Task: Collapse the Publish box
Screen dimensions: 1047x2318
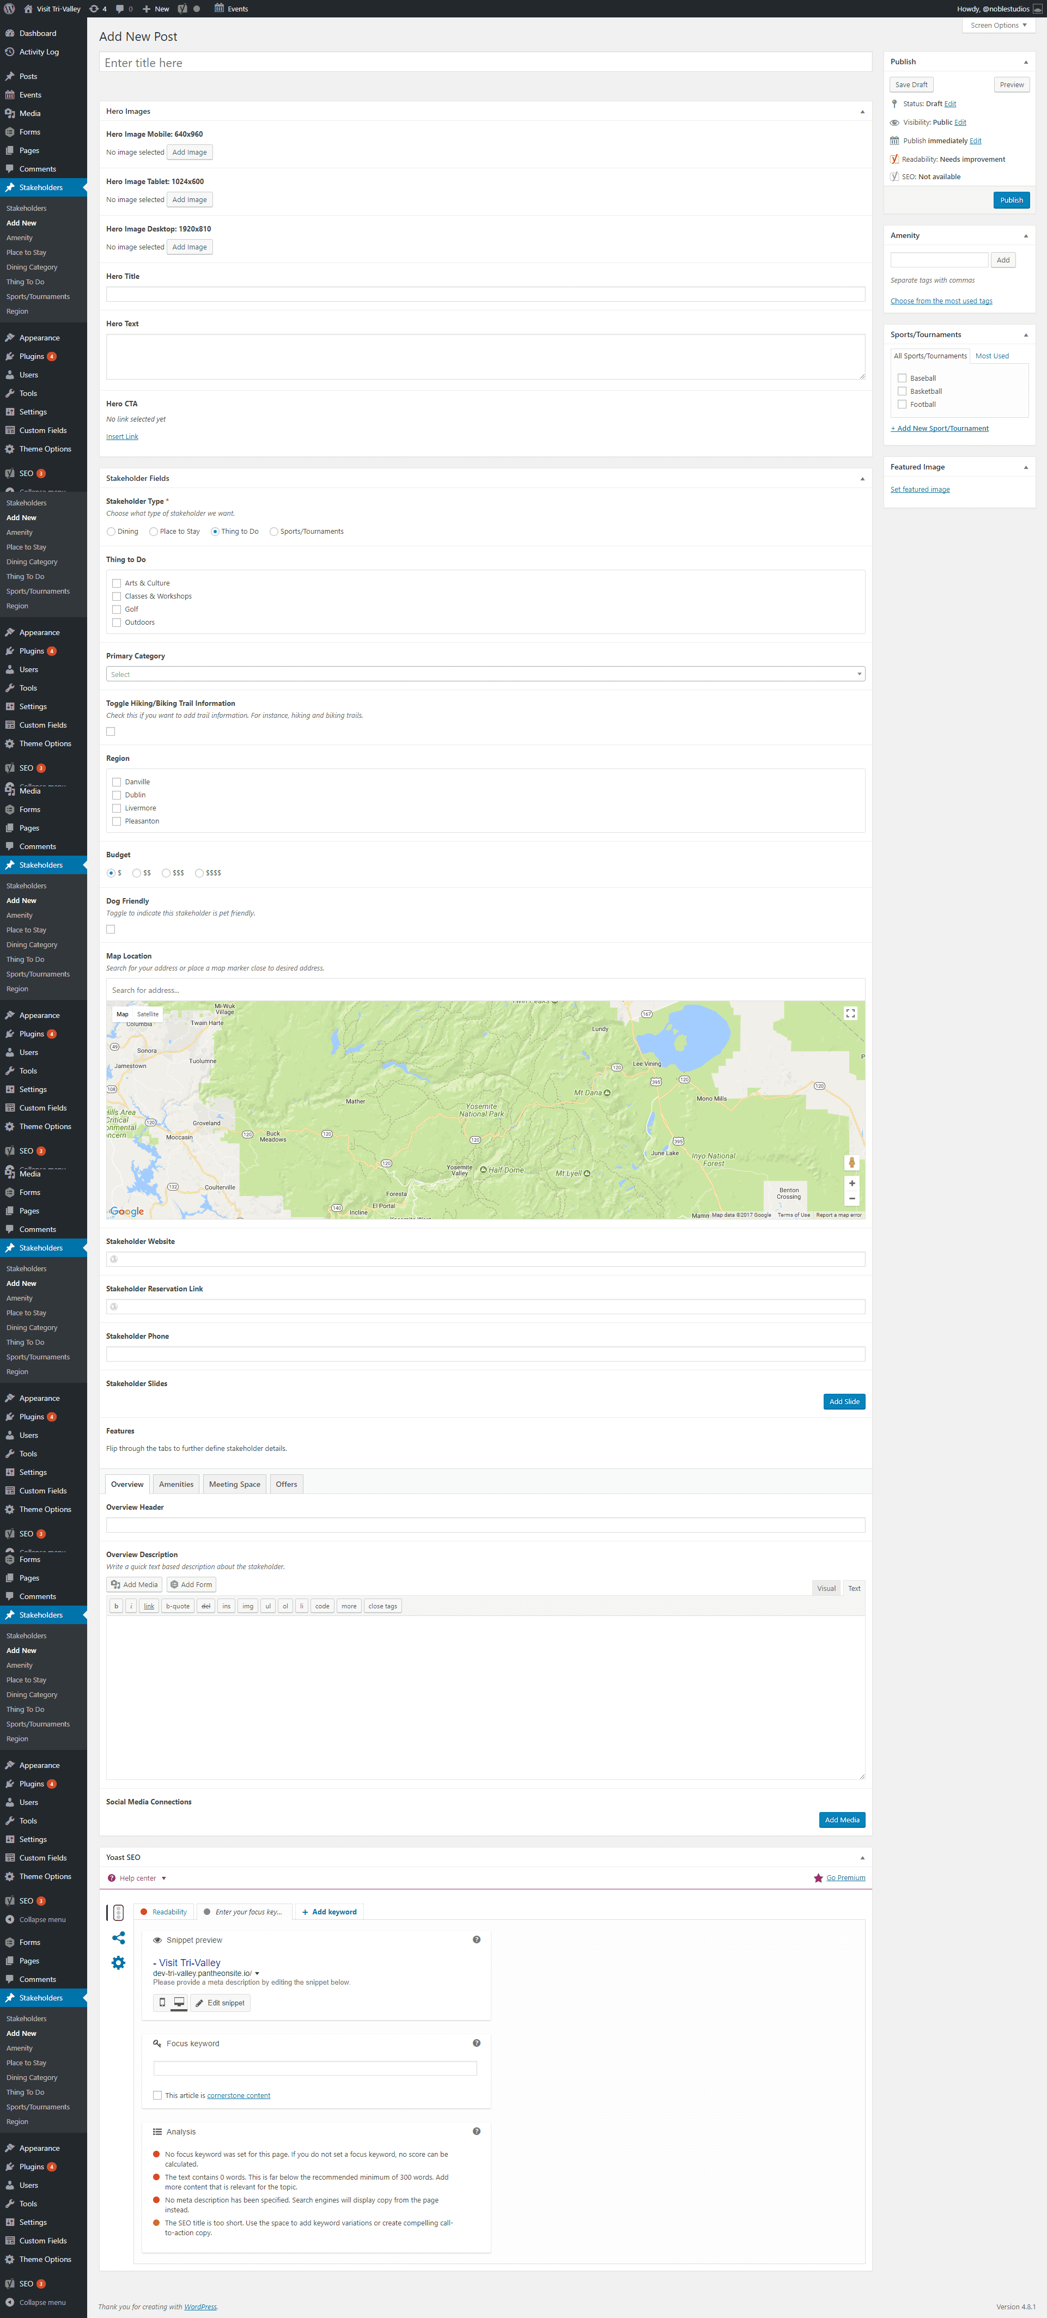Action: pos(1025,62)
